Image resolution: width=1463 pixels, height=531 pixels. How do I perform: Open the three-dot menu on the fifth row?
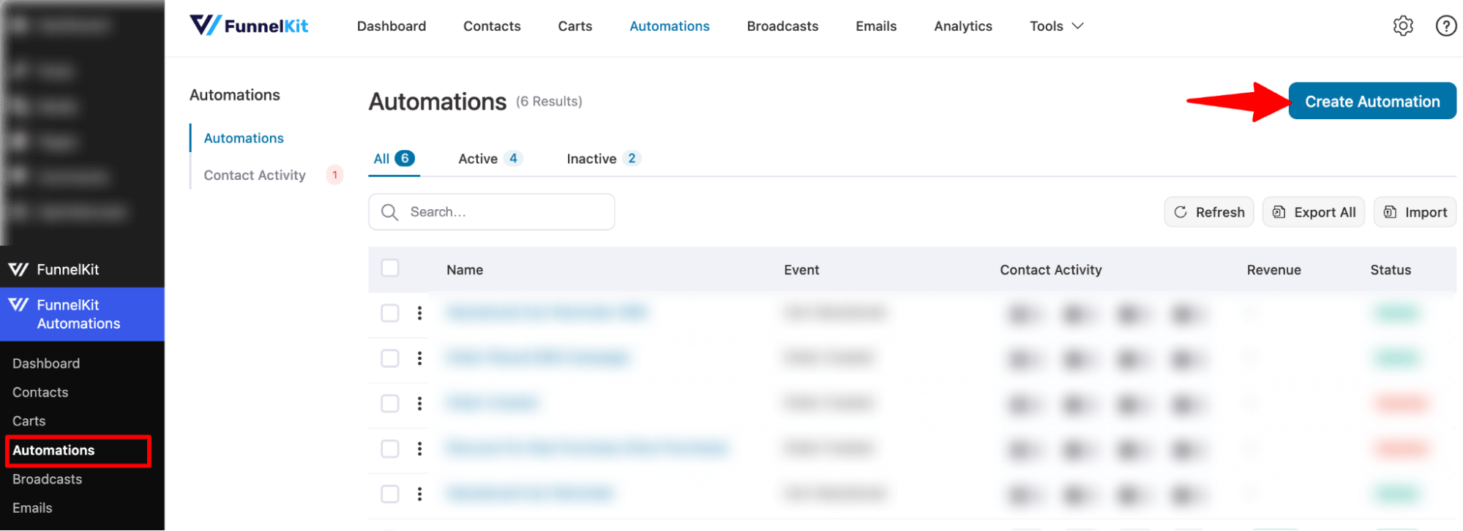[x=419, y=494]
